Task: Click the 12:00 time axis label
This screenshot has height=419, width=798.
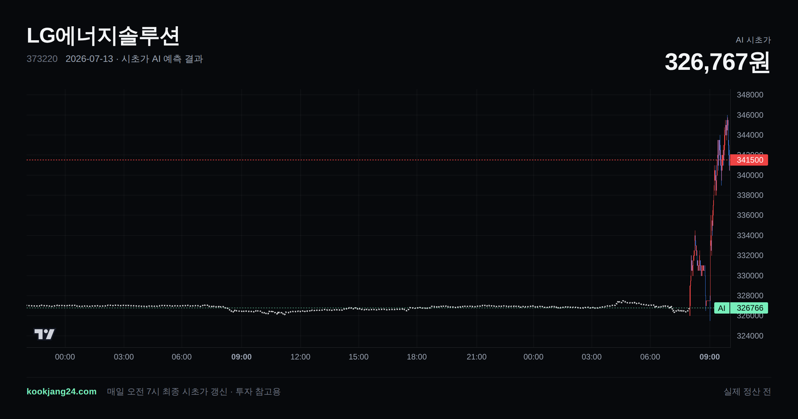Action: (x=300, y=357)
